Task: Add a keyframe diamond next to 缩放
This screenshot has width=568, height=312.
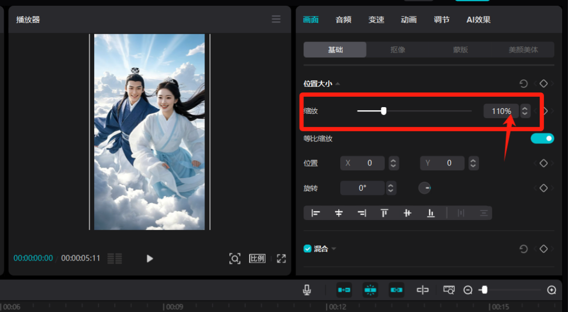Action: pos(544,111)
